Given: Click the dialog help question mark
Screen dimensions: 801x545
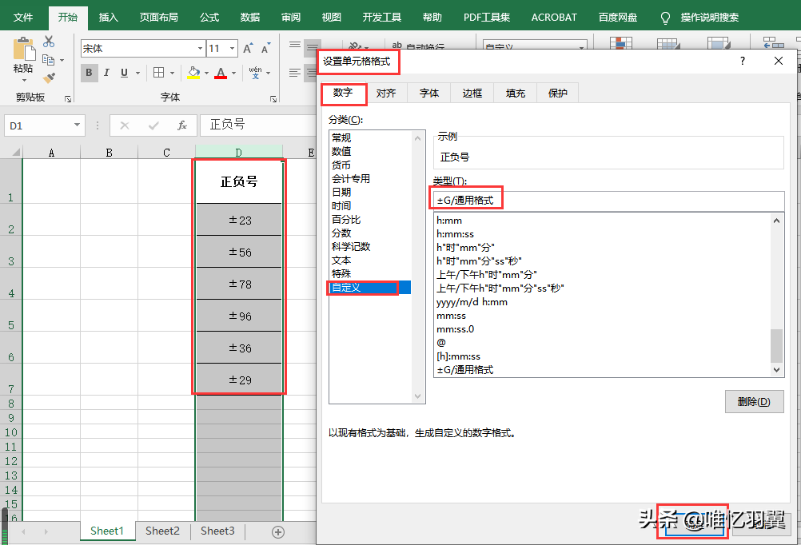Looking at the screenshot, I should [743, 61].
